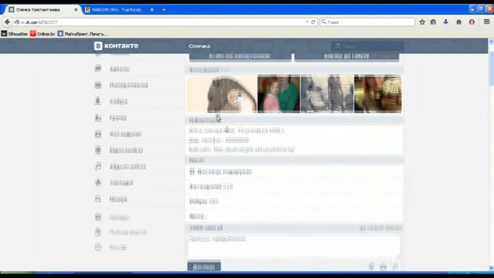494x278 pixels.
Task: Click the birthday date line in info
Action: [x=237, y=131]
